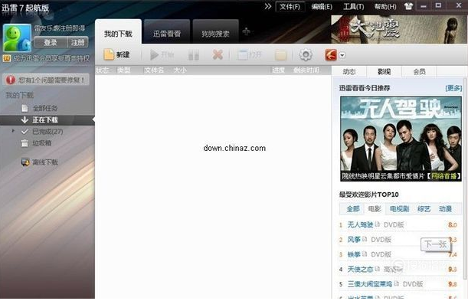
Task: Open dropdown arrow beside Thunder bird icon
Action: pos(342,55)
